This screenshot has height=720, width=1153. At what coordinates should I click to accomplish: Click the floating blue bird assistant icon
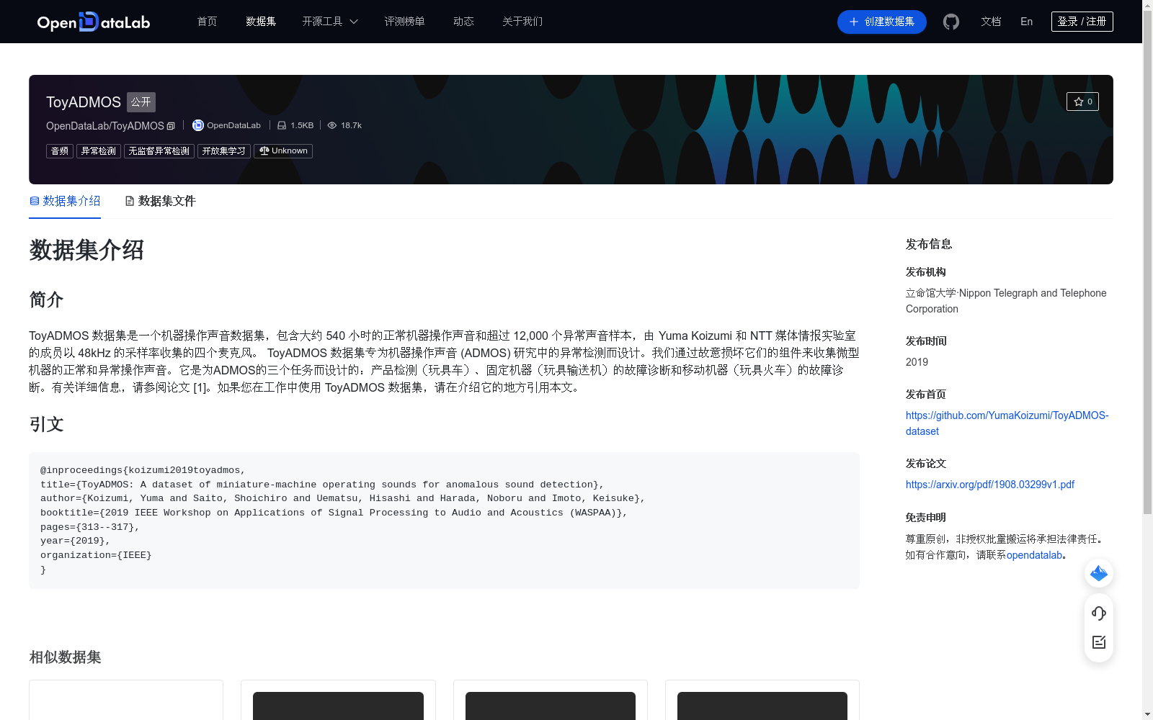[x=1099, y=573]
